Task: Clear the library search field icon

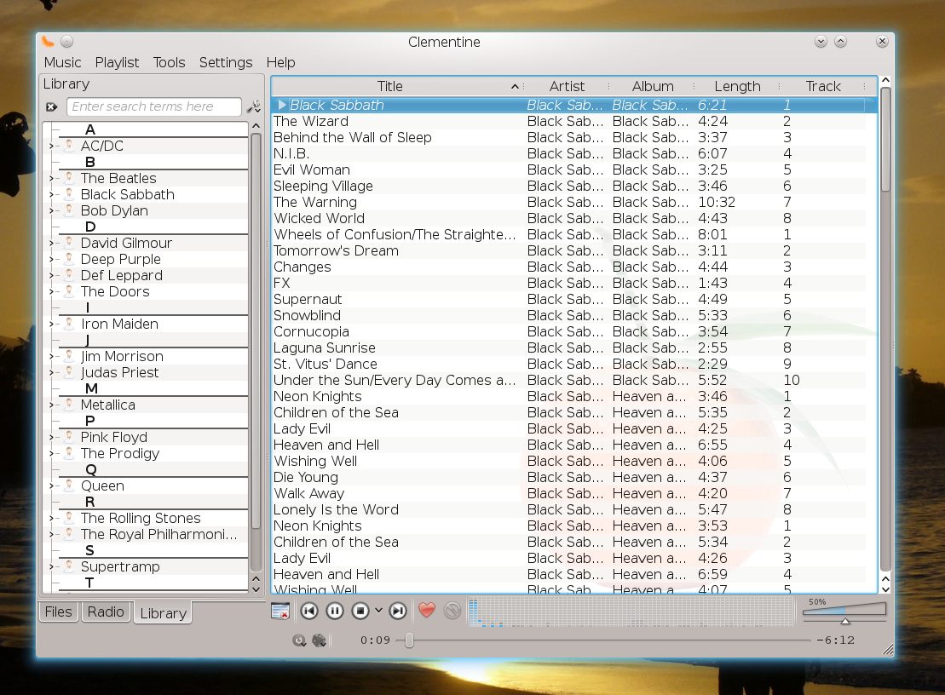Action: (52, 106)
